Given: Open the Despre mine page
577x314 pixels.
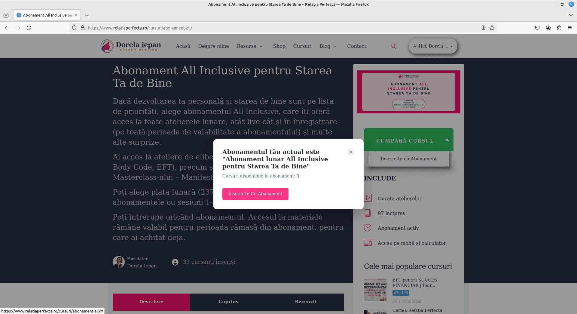Looking at the screenshot, I should [213, 46].
